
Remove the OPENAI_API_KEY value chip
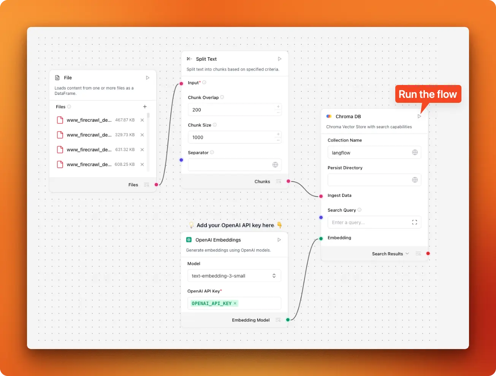coord(235,303)
